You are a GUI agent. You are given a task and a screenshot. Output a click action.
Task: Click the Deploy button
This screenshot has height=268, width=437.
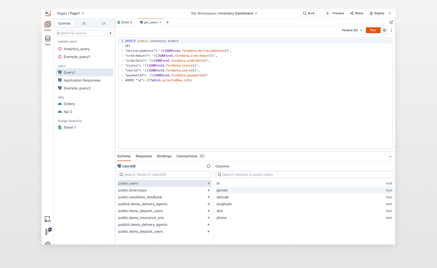pyautogui.click(x=377, y=13)
